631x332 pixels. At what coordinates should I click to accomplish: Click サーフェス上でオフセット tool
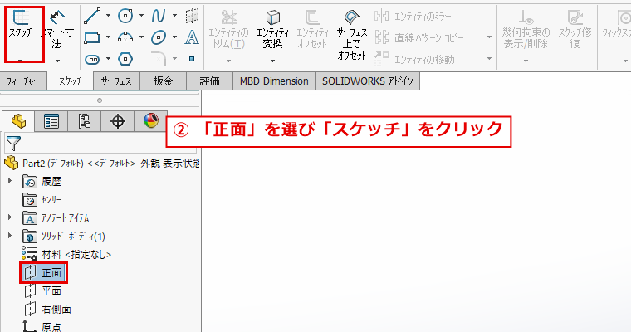[352, 35]
